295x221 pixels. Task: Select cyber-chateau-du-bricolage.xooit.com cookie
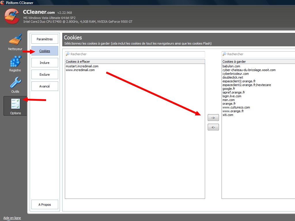tap(249, 70)
